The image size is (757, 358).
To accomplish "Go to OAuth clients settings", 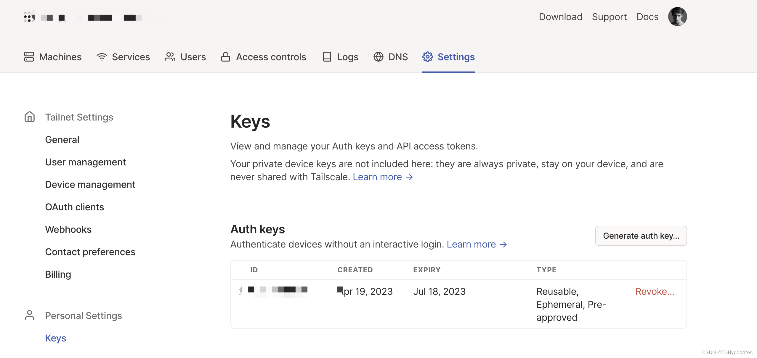I will [x=74, y=207].
